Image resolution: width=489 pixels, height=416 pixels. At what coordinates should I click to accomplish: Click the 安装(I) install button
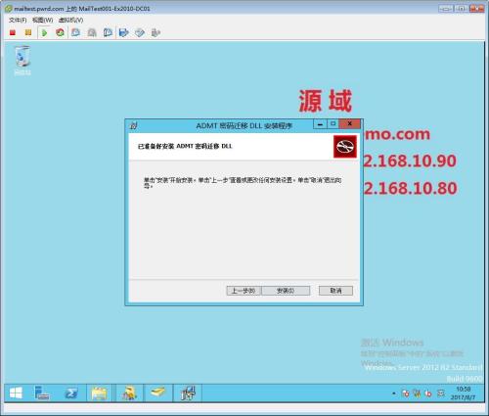[286, 291]
